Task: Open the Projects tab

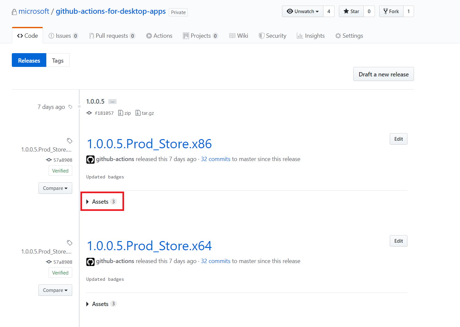Action: click(x=200, y=36)
